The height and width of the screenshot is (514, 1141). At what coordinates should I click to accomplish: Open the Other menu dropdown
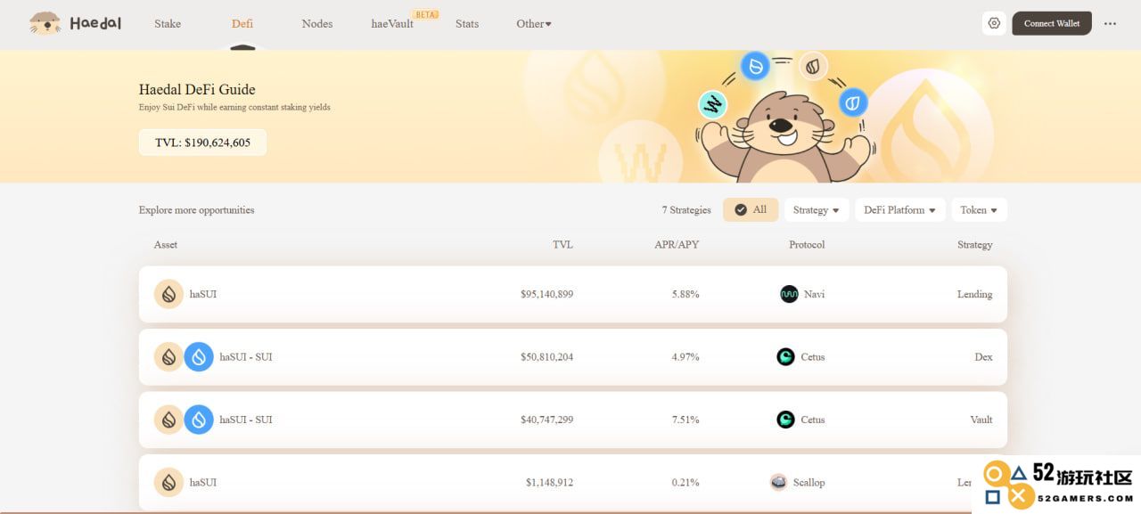(534, 24)
